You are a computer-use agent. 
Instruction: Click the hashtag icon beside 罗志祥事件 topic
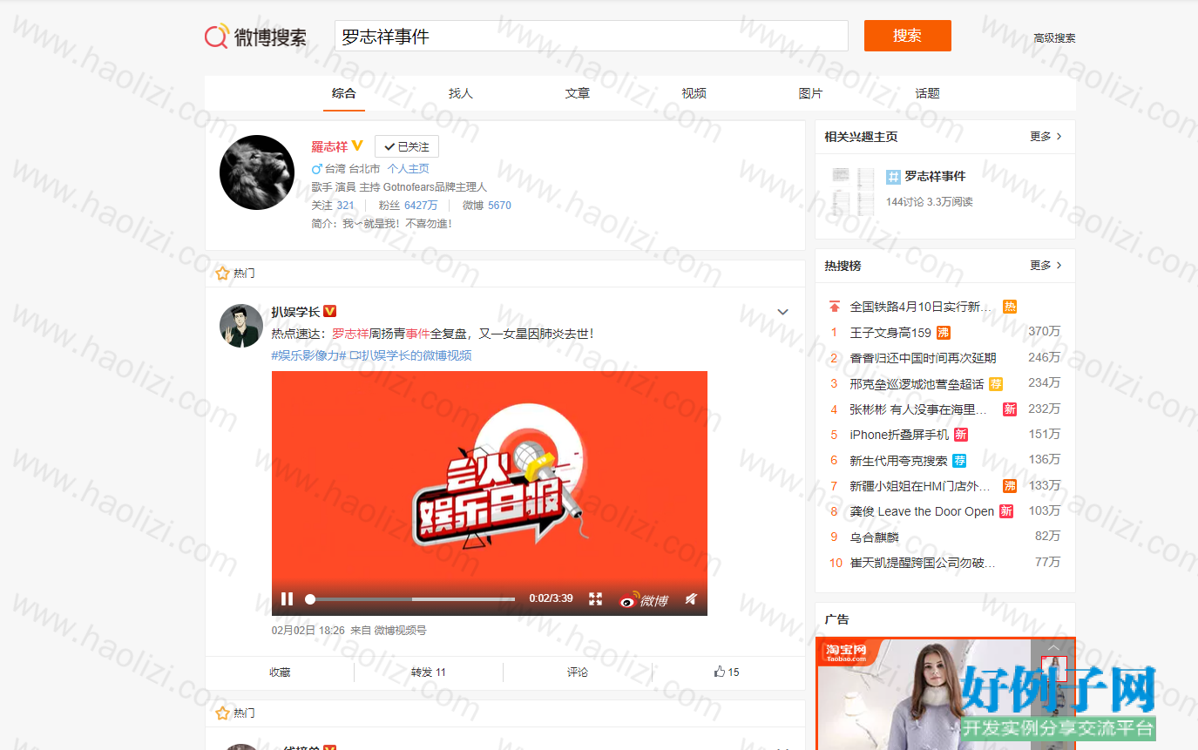pos(893,177)
